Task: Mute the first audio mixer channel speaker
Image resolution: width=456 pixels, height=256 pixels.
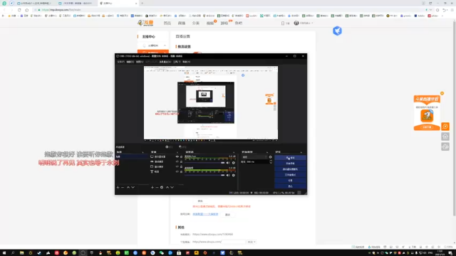Action: [228, 163]
